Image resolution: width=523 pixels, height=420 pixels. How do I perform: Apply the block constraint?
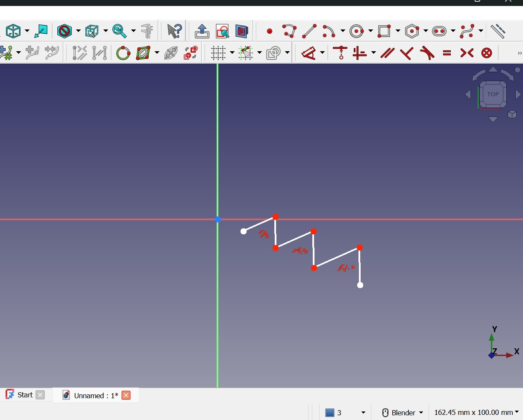point(487,53)
